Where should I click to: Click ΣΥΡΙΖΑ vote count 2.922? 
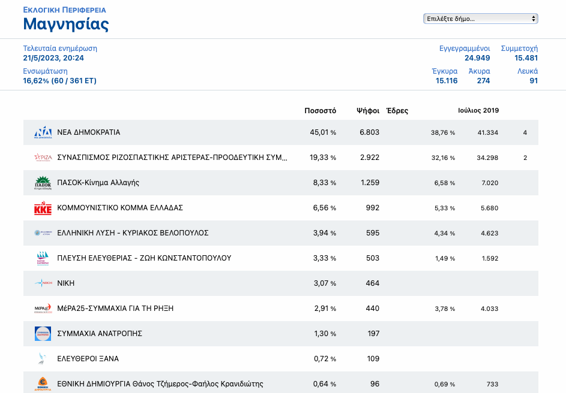click(x=370, y=158)
